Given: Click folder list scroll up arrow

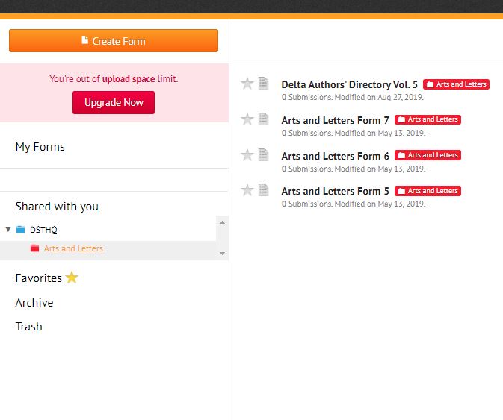Looking at the screenshot, I should point(222,222).
